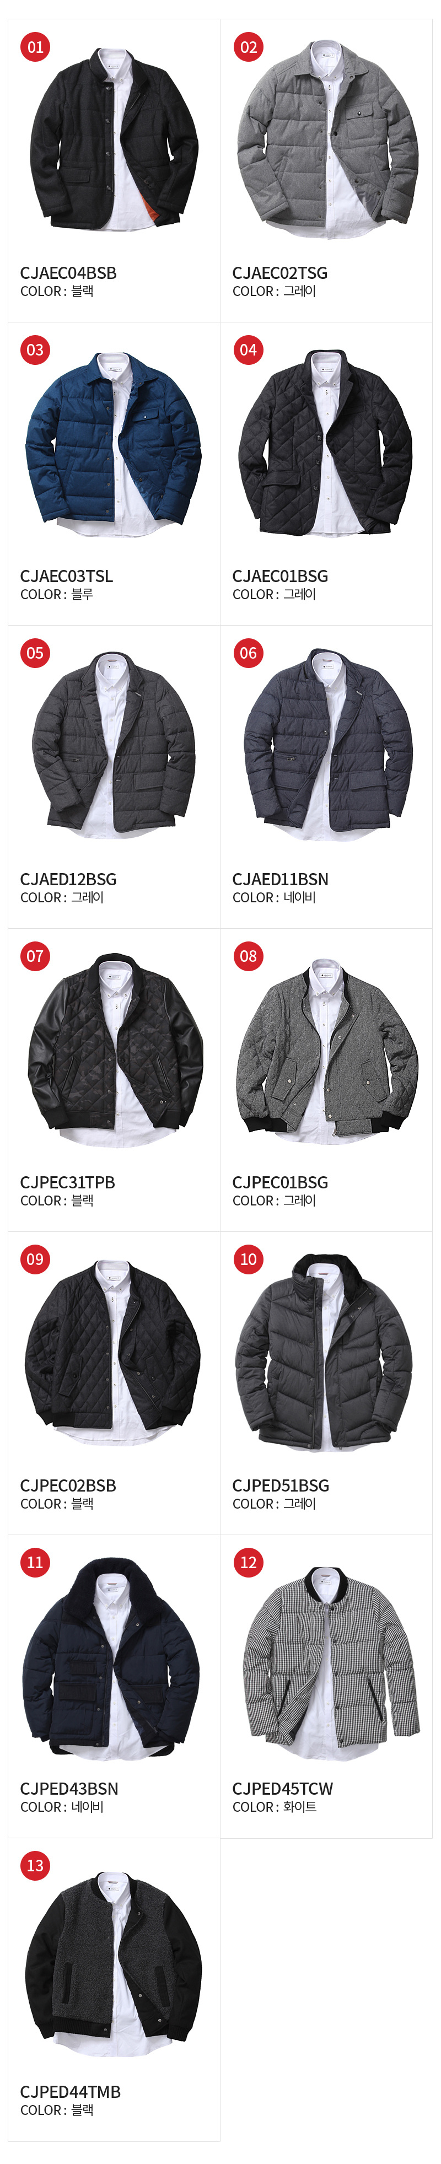Select the red 07 number badge
441x2164 pixels.
pos(35,956)
